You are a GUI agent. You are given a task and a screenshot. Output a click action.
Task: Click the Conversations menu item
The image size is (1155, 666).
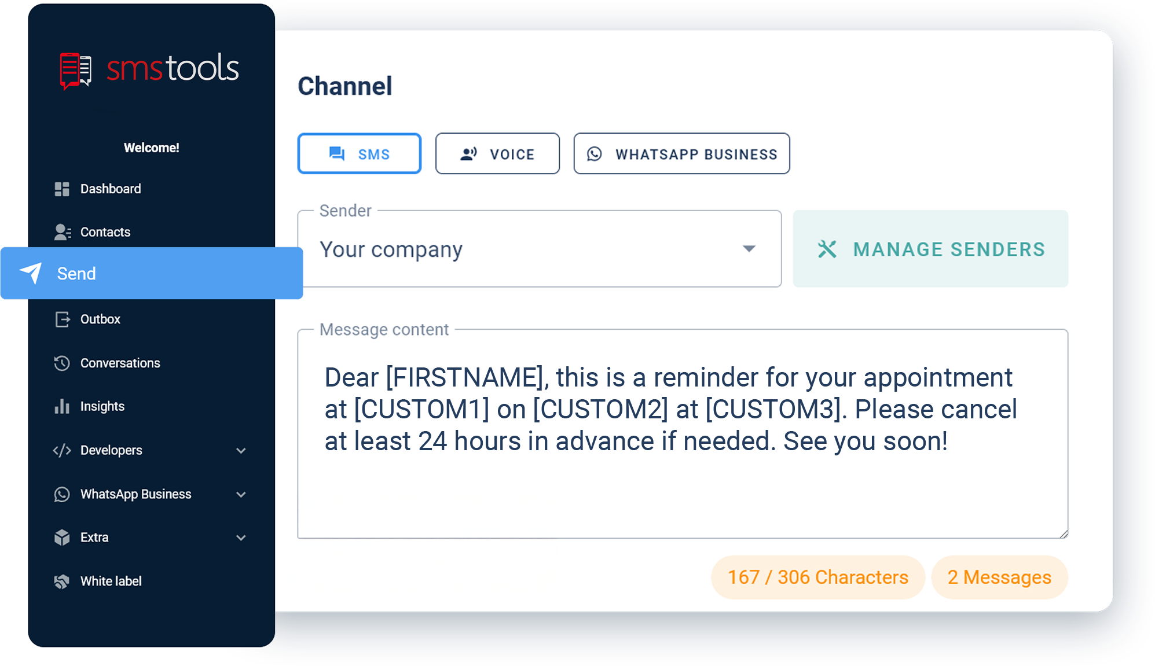click(122, 363)
